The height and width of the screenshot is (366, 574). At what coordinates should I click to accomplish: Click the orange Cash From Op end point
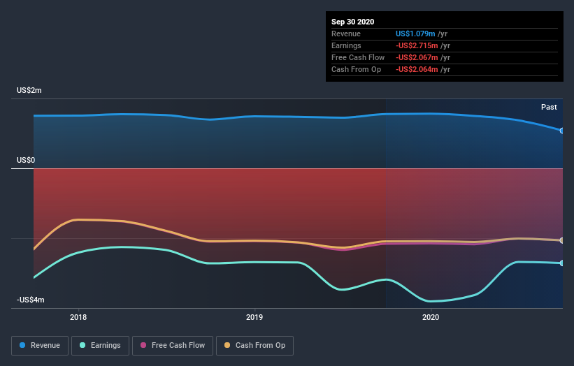pos(562,240)
